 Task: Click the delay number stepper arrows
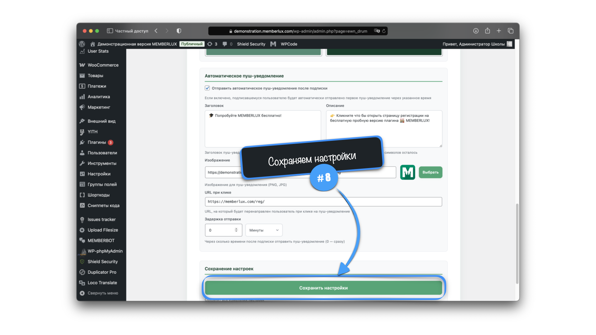(x=236, y=230)
